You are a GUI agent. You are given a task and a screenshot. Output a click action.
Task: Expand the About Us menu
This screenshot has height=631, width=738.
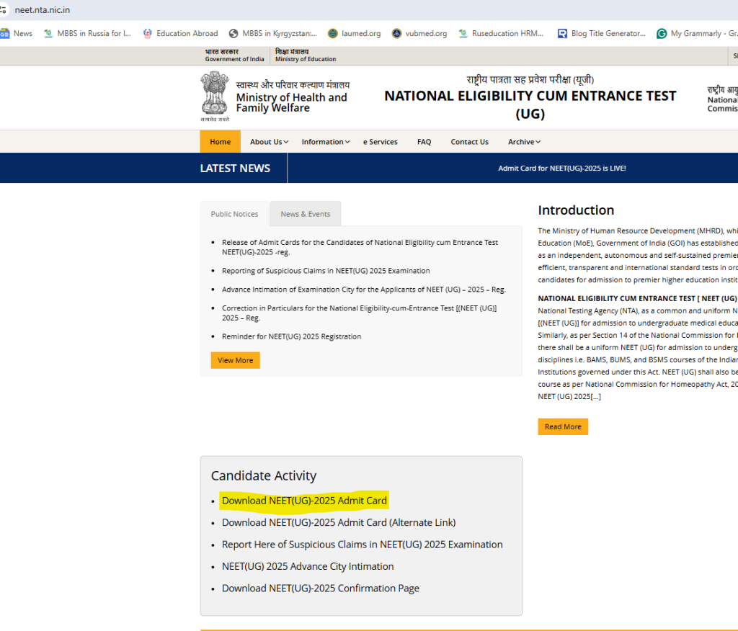270,142
